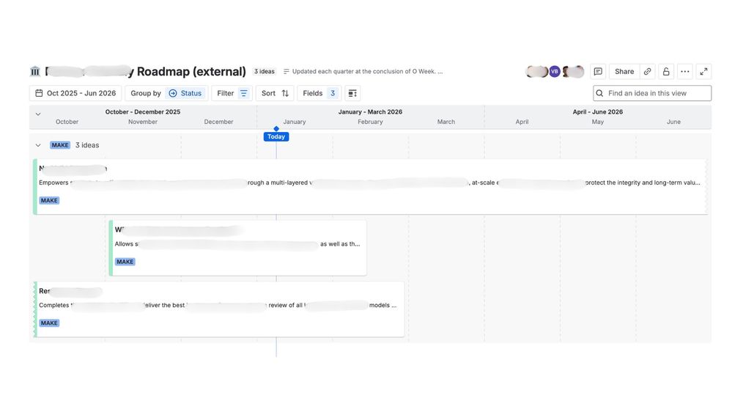Open the Fields 3 selector
Screen dimensions: 732x412
pyautogui.click(x=319, y=93)
